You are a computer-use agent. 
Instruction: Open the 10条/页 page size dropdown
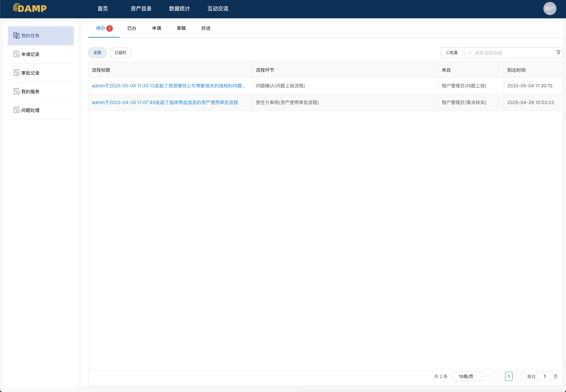pos(468,376)
